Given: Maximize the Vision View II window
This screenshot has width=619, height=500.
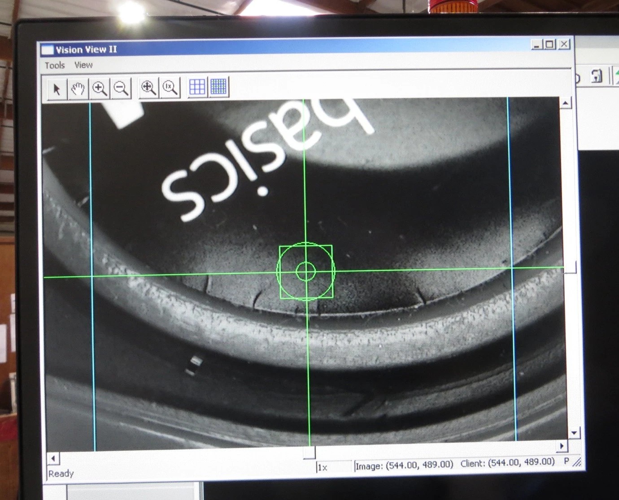Looking at the screenshot, I should (550, 44).
